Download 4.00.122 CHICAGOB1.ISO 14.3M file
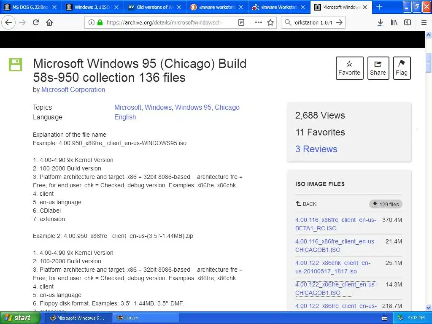Viewport: 432px width, 324px height. 335,289
